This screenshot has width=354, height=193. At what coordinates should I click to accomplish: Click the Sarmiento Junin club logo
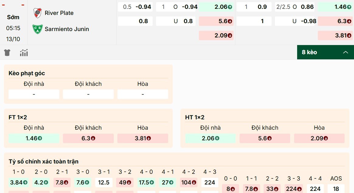tap(37, 29)
